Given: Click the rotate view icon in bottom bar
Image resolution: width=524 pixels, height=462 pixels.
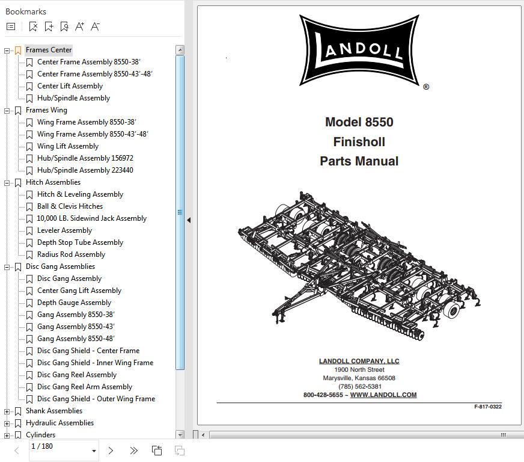Looking at the screenshot, I should 157,451.
